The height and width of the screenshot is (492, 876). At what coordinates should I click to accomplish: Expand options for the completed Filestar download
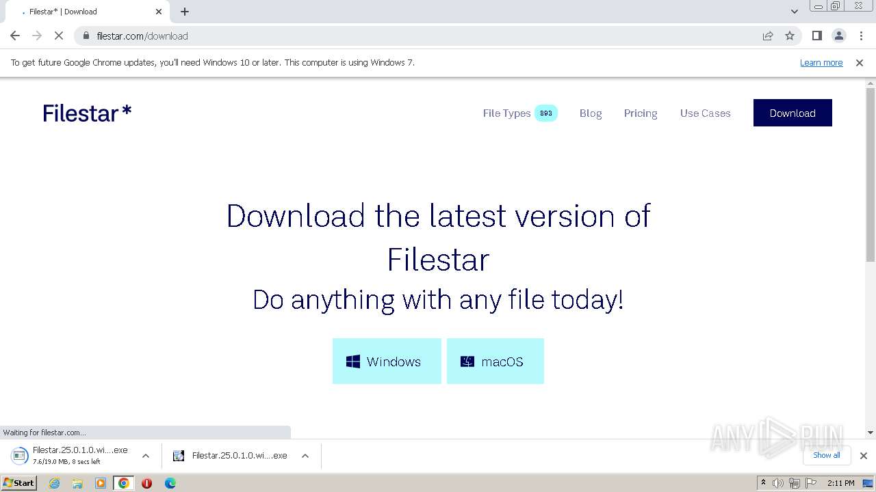(x=305, y=456)
